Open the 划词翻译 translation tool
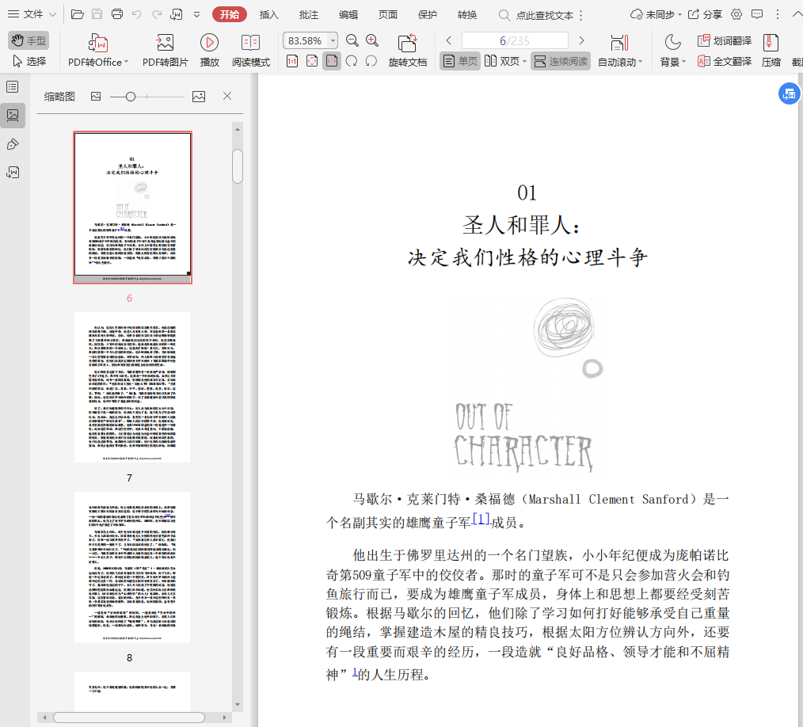Viewport: 803px width, 727px height. [725, 40]
